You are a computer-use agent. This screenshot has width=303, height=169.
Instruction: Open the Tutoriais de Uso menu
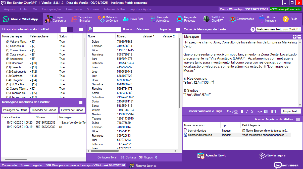coord(114,9)
